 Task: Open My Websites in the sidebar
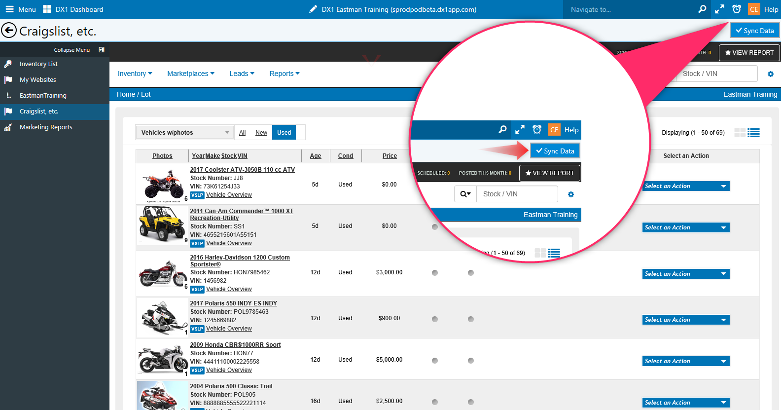point(38,80)
